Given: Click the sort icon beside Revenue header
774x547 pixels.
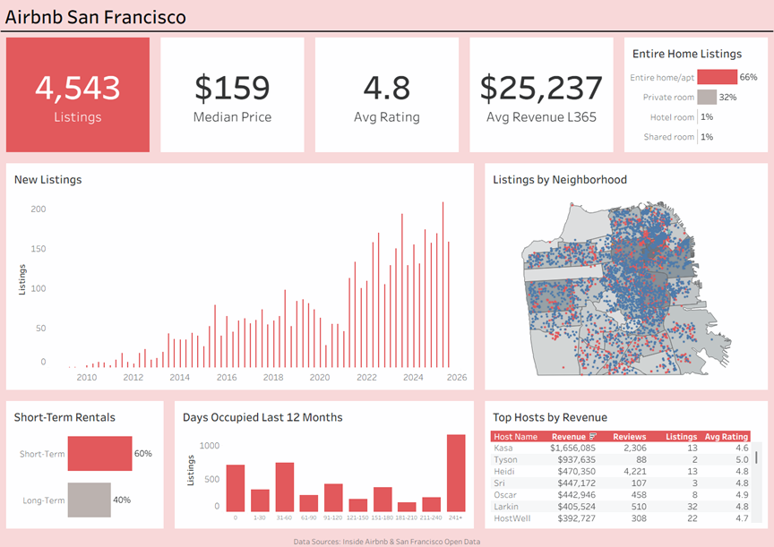Looking at the screenshot, I should point(593,436).
